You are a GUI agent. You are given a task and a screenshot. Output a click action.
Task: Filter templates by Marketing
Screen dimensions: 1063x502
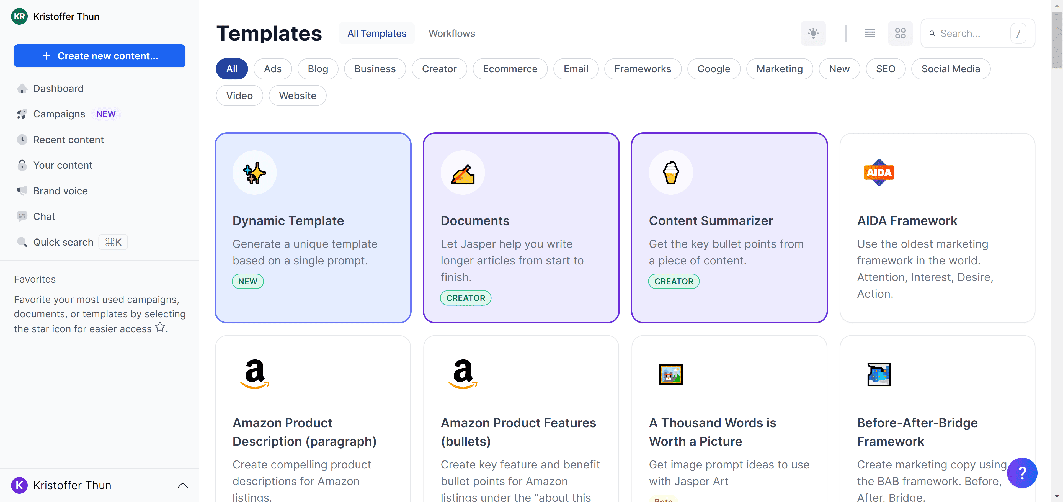coord(780,69)
